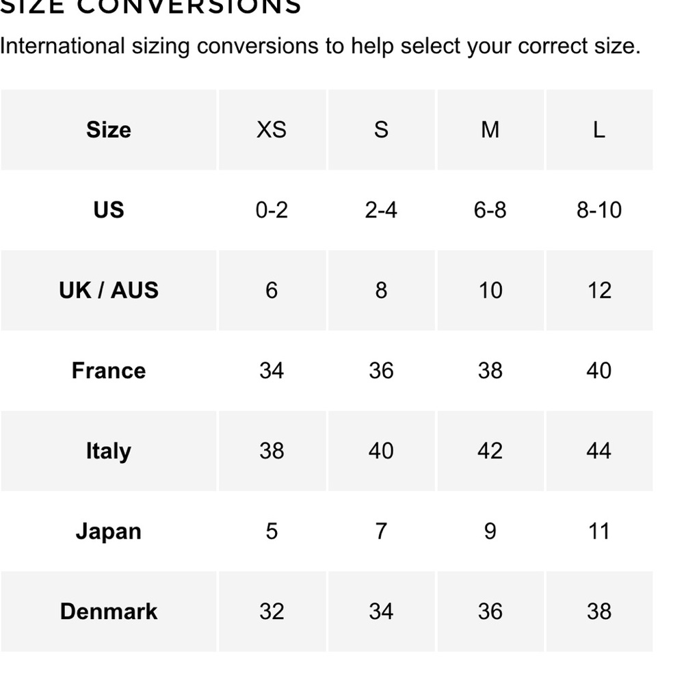Click the Size header cell
Viewport: 684px width, 684px height.
pyautogui.click(x=109, y=129)
